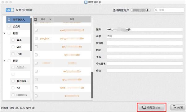Viewport: 186px width, 112px height.
Task: Click the 微信号 input field
Action: pos(145,43)
